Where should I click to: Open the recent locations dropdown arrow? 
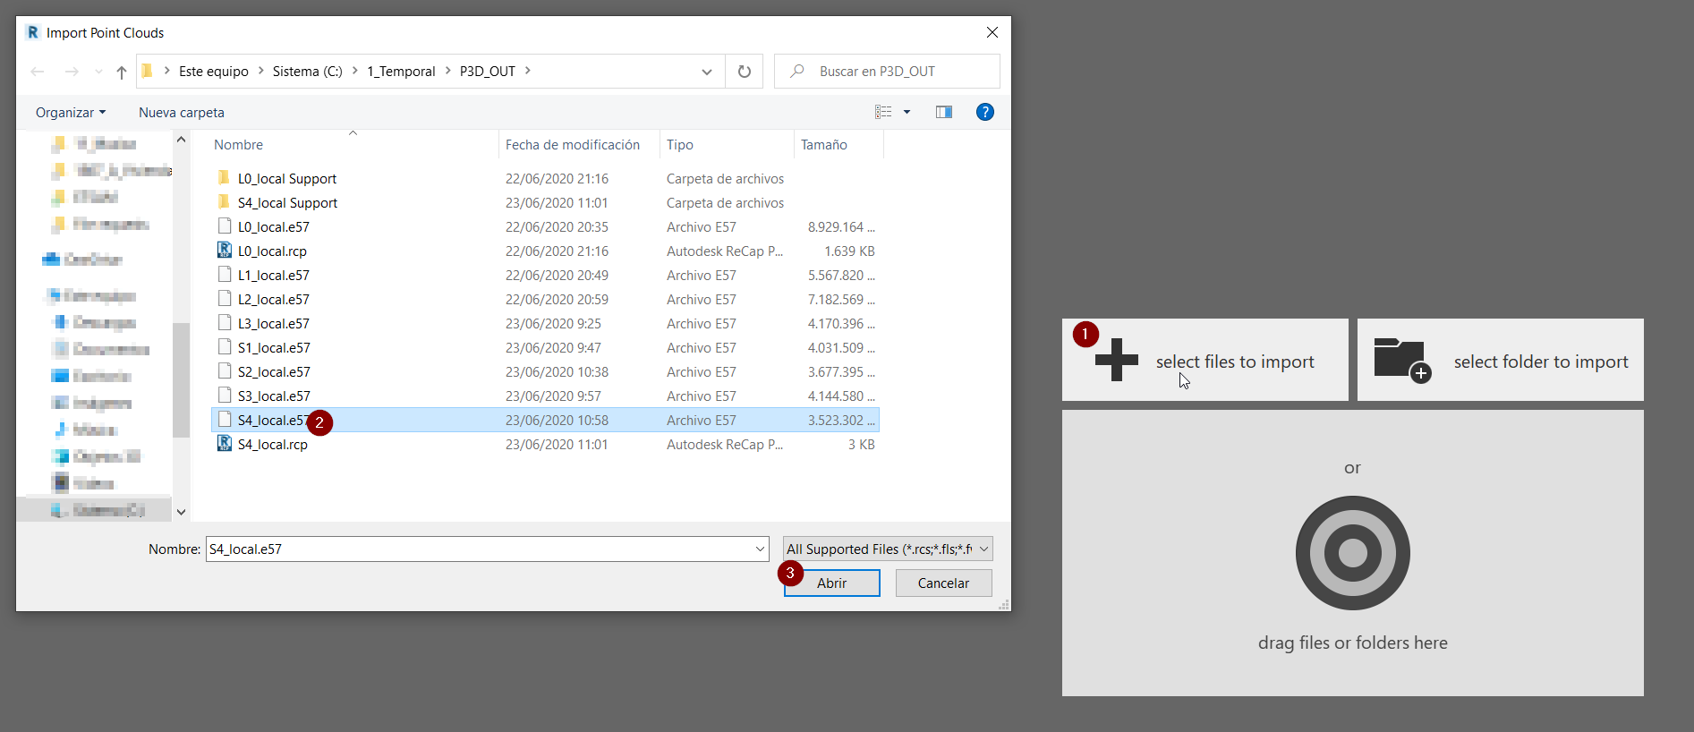[98, 72]
